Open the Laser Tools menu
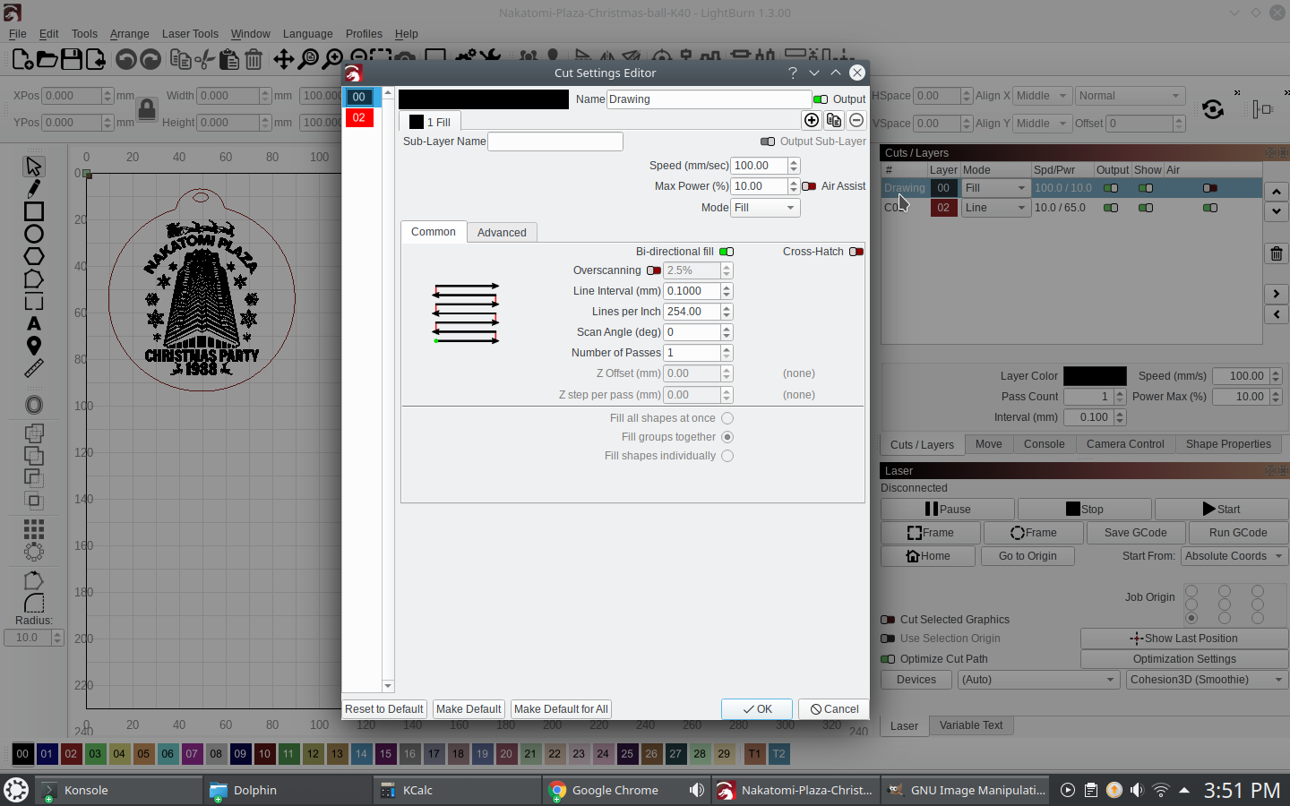This screenshot has width=1290, height=806. click(x=190, y=34)
